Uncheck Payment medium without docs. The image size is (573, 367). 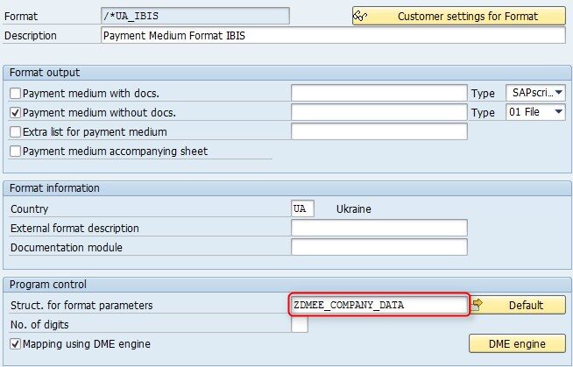[x=15, y=112]
